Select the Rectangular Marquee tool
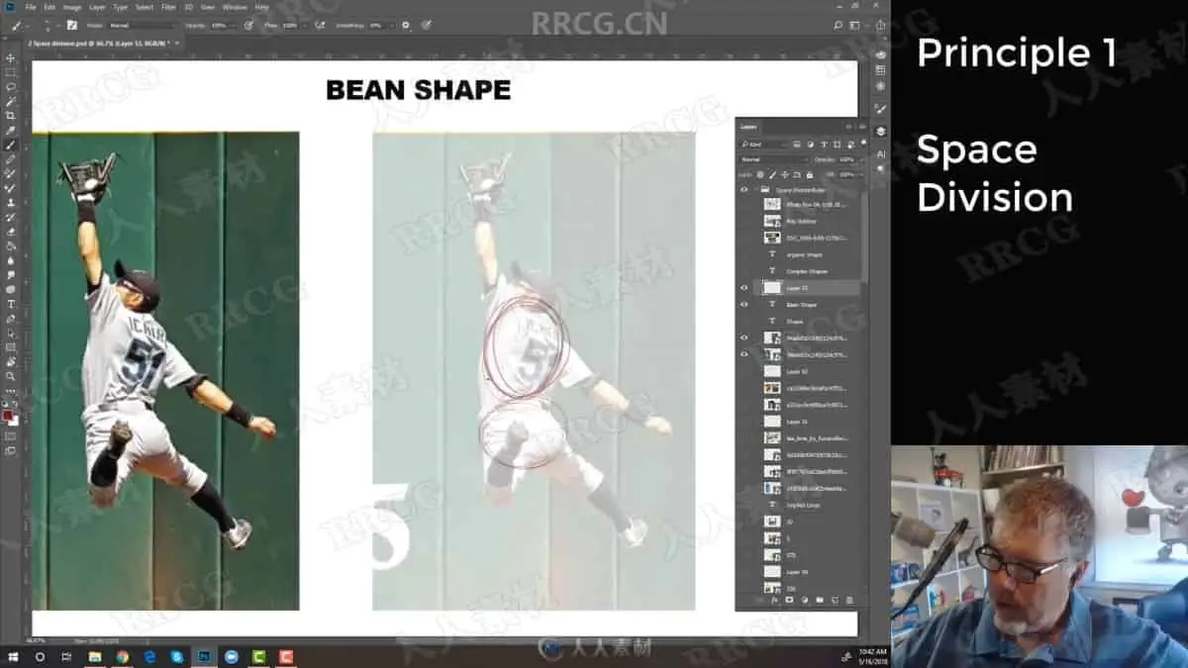Image resolution: width=1188 pixels, height=668 pixels. [x=11, y=72]
